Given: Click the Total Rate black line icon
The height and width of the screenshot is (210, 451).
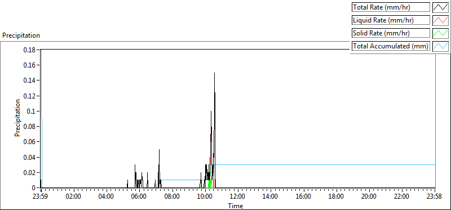Looking at the screenshot, I should tap(440, 7).
